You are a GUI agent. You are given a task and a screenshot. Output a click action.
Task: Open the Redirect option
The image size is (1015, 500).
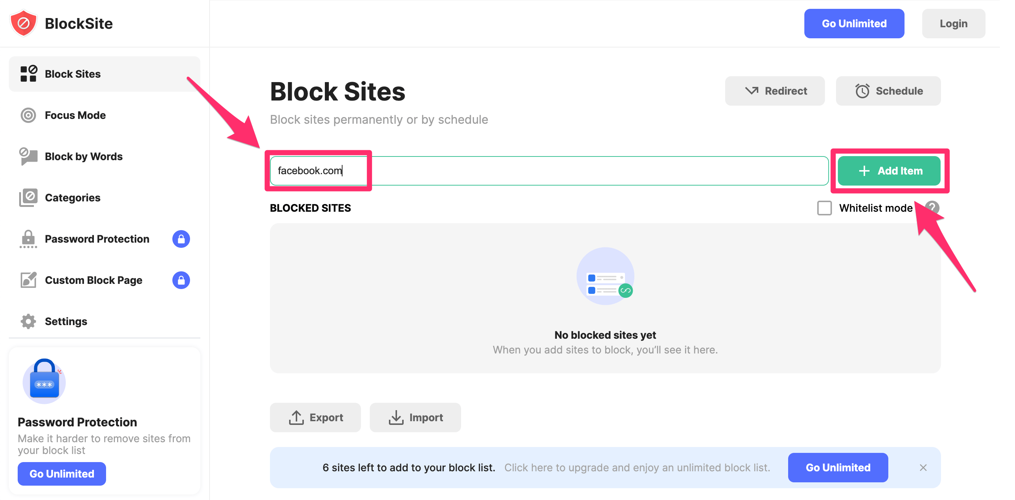coord(775,91)
